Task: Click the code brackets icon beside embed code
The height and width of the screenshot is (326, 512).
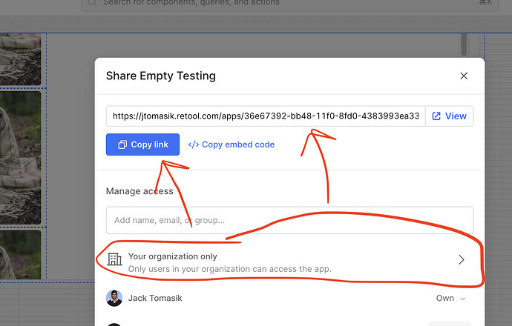Action: 194,144
